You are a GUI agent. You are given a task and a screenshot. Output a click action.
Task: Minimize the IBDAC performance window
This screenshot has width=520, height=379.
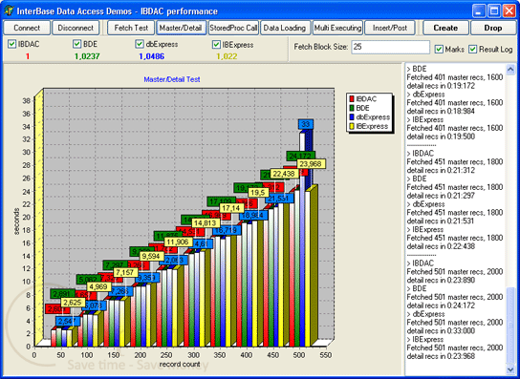[479, 11]
